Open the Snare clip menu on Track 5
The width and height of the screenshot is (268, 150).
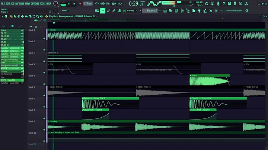191,75
